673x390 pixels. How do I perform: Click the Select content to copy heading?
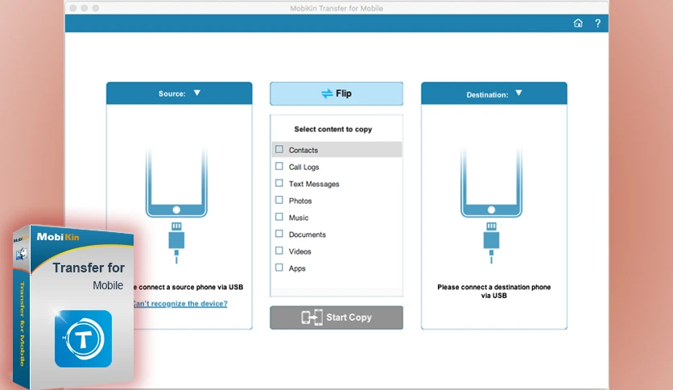333,129
